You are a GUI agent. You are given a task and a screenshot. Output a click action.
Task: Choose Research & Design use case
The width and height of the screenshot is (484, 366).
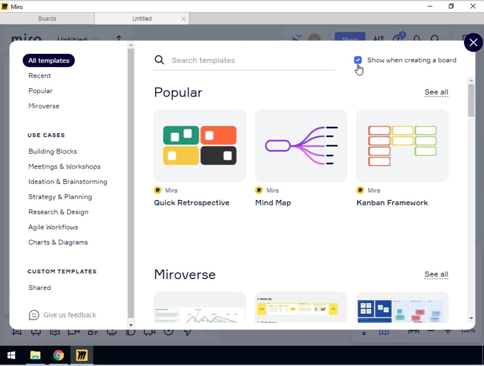tap(58, 212)
